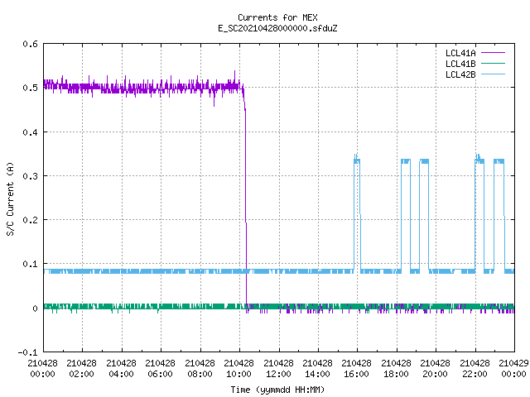Click the 210428 14:00 x-axis tick label

tap(317, 369)
